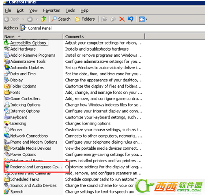The image size is (205, 195).
Task: Select the Game Controllers icon
Action: pyautogui.click(x=7, y=98)
